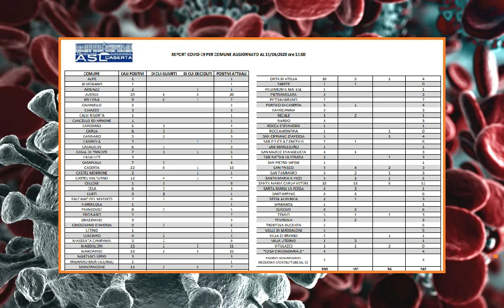Select the TRENTOLA DUCENTA row label
The height and width of the screenshot is (308, 504).
click(x=283, y=225)
